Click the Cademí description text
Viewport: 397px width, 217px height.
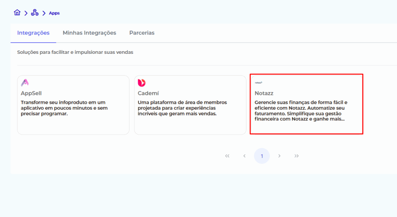pos(182,108)
